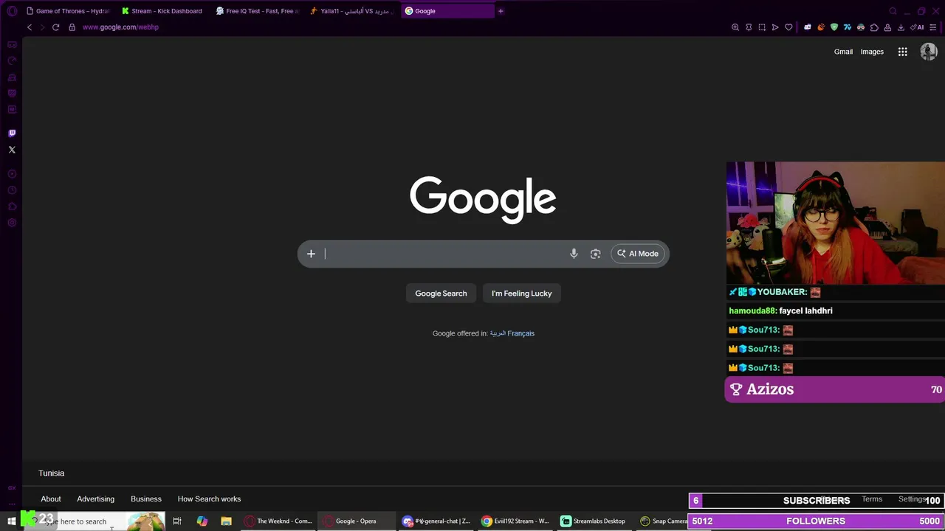Go back with browser back arrow
Viewport: 945px width, 531px height.
[x=30, y=27]
